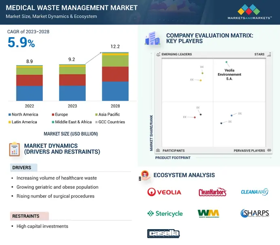Click the Europe red legend swatch
280x245 pixels.
coord(53,114)
